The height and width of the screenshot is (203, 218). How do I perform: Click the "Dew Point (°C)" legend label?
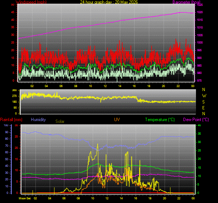196,120
